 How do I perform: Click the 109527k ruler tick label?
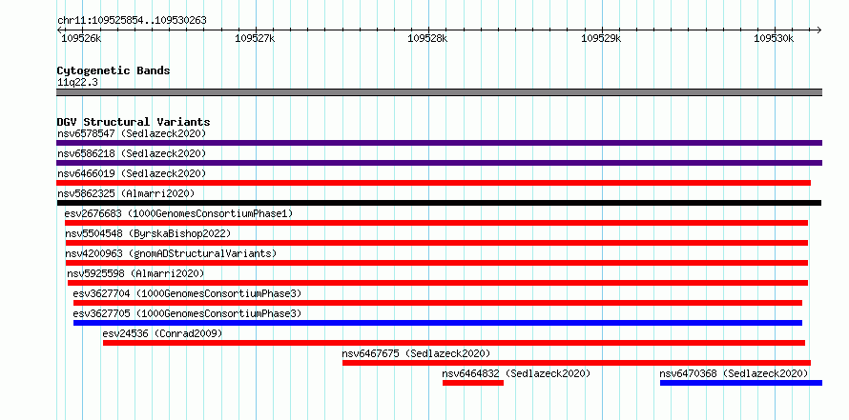click(x=255, y=38)
